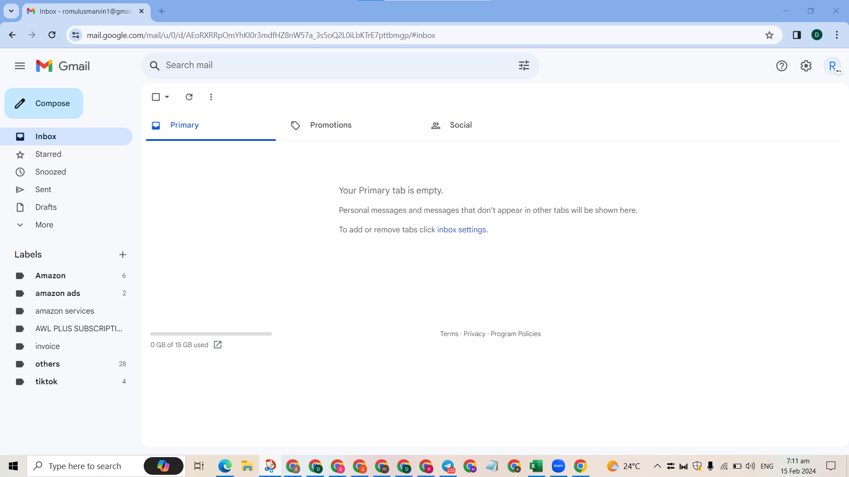Open the others label

pyautogui.click(x=66, y=364)
